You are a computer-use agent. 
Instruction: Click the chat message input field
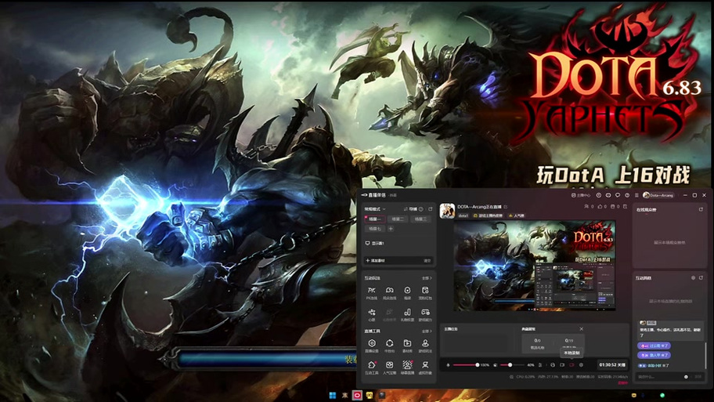tap(660, 376)
